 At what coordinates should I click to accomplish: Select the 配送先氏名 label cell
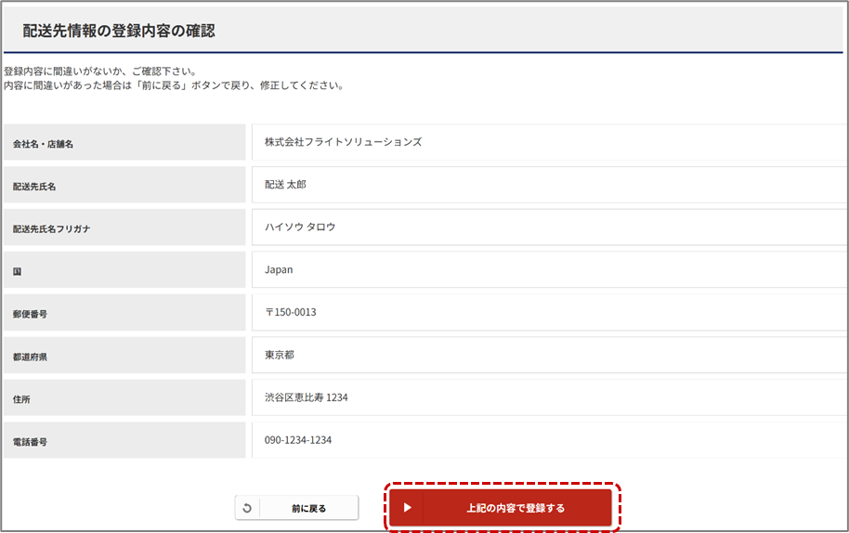pos(124,186)
